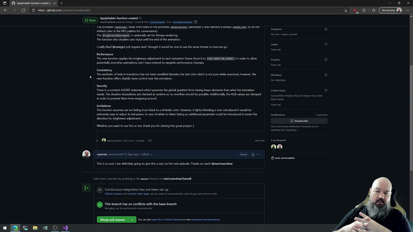This screenshot has height=232, width=413.
Task: Open a new browser tab
Action: [61, 3]
